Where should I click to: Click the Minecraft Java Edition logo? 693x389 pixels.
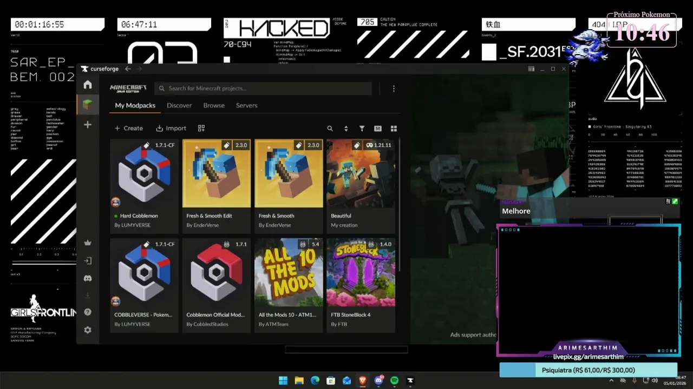(x=128, y=89)
